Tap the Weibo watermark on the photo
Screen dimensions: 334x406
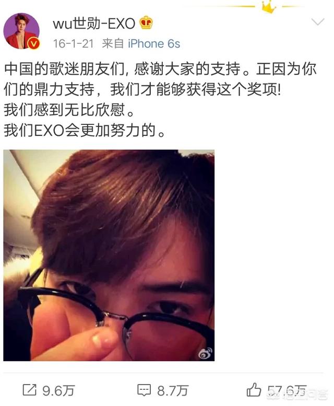point(205,353)
